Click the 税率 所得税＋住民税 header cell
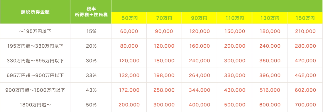323x112 pixels. [91, 12]
